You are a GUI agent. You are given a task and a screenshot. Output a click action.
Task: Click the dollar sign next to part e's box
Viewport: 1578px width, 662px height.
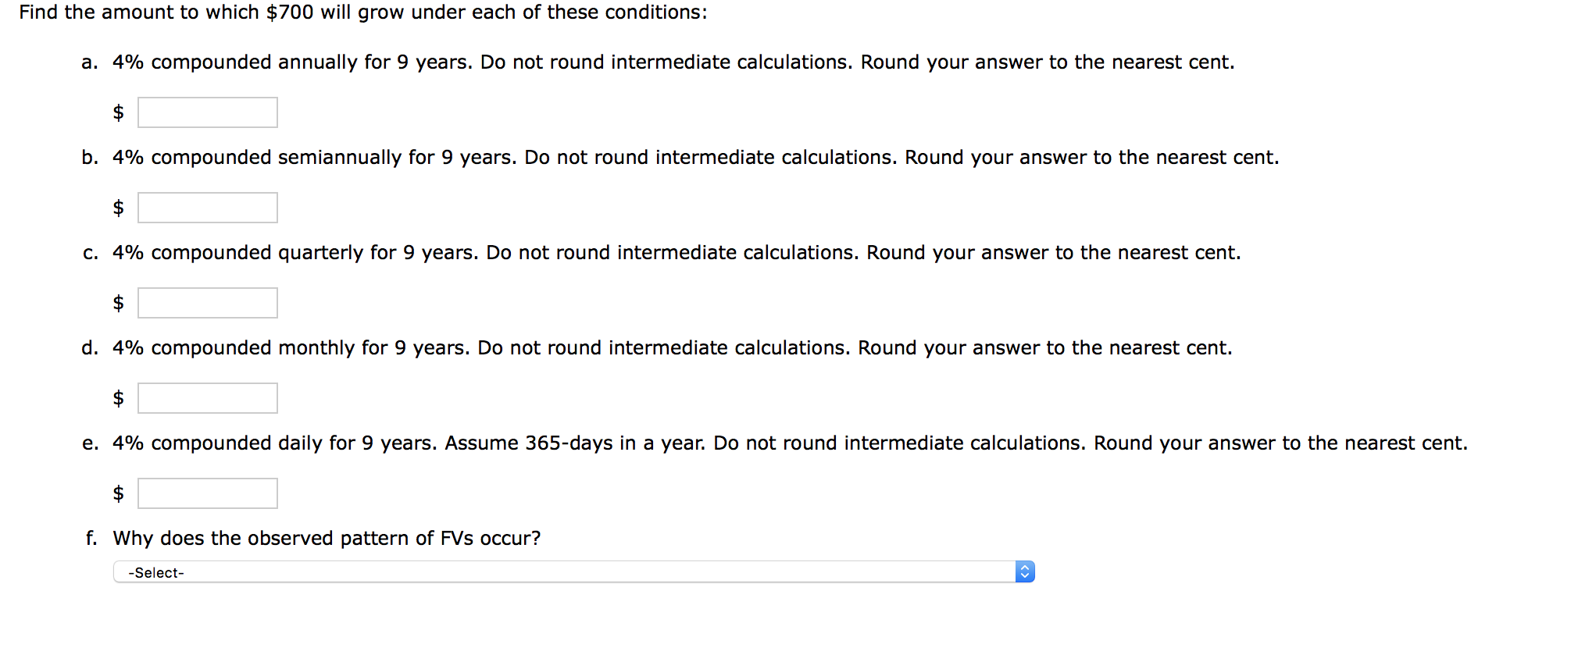(x=119, y=493)
